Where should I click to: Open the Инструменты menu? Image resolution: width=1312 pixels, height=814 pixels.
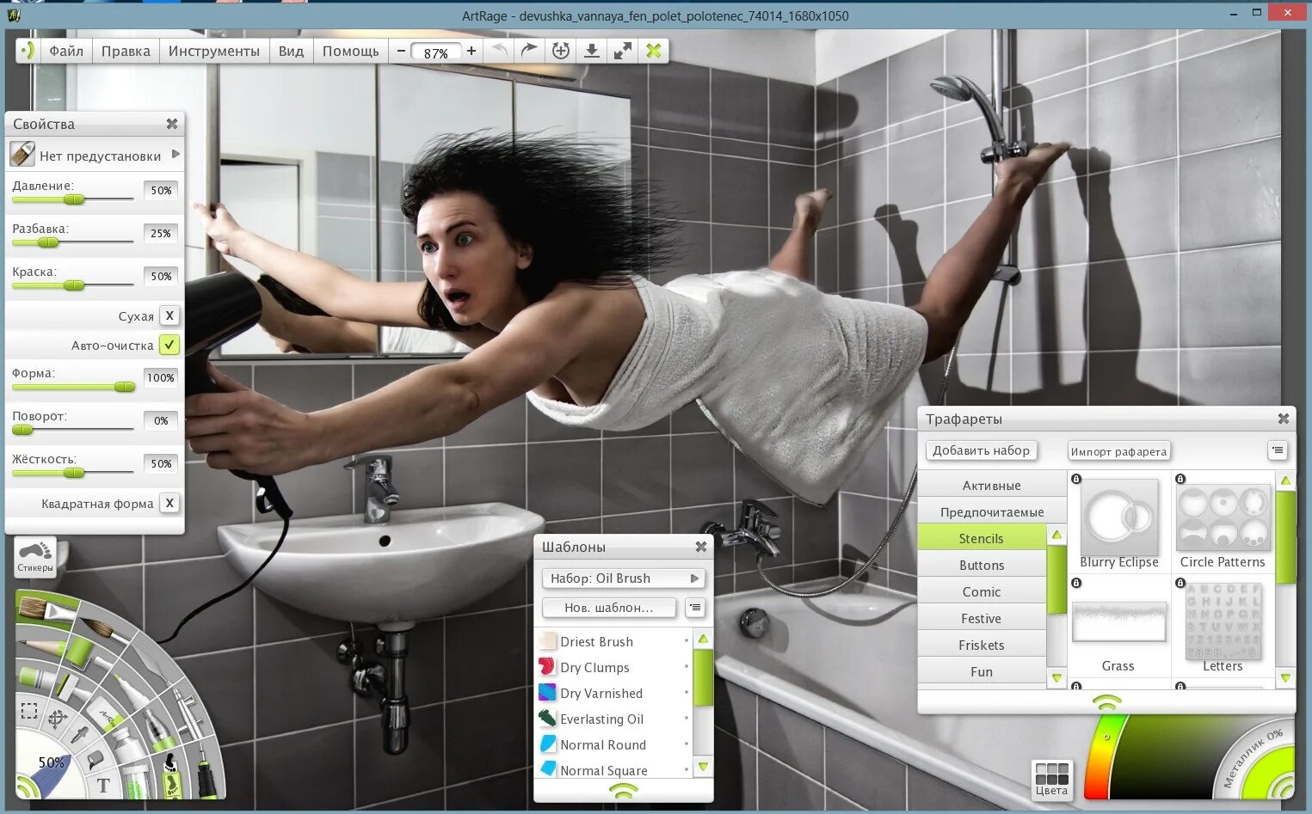[x=214, y=51]
